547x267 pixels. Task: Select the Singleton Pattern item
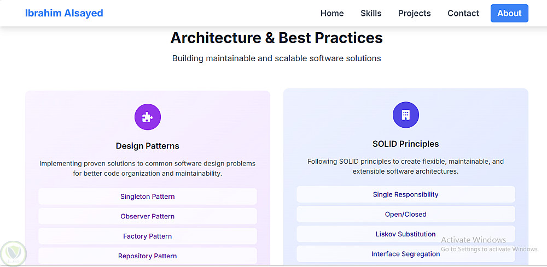(x=148, y=197)
